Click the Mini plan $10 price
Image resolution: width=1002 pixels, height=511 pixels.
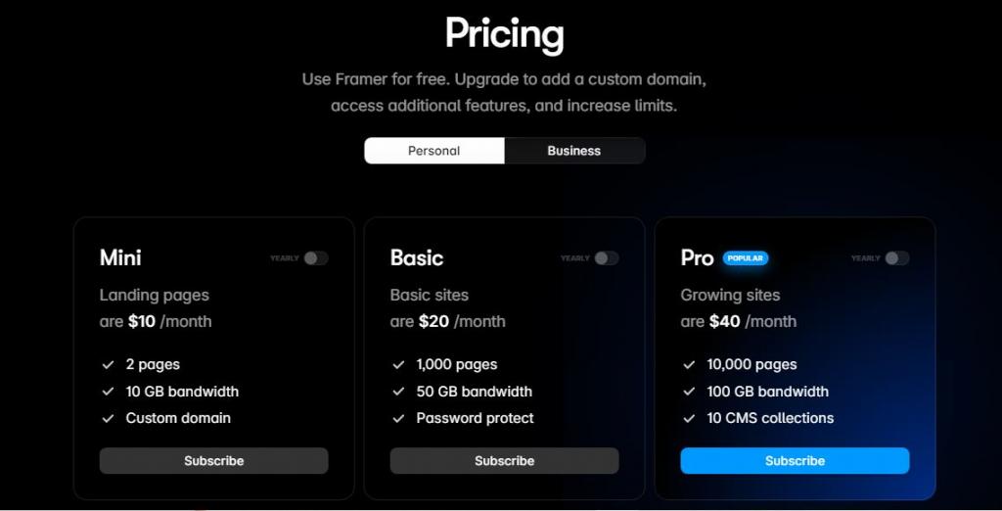click(142, 321)
